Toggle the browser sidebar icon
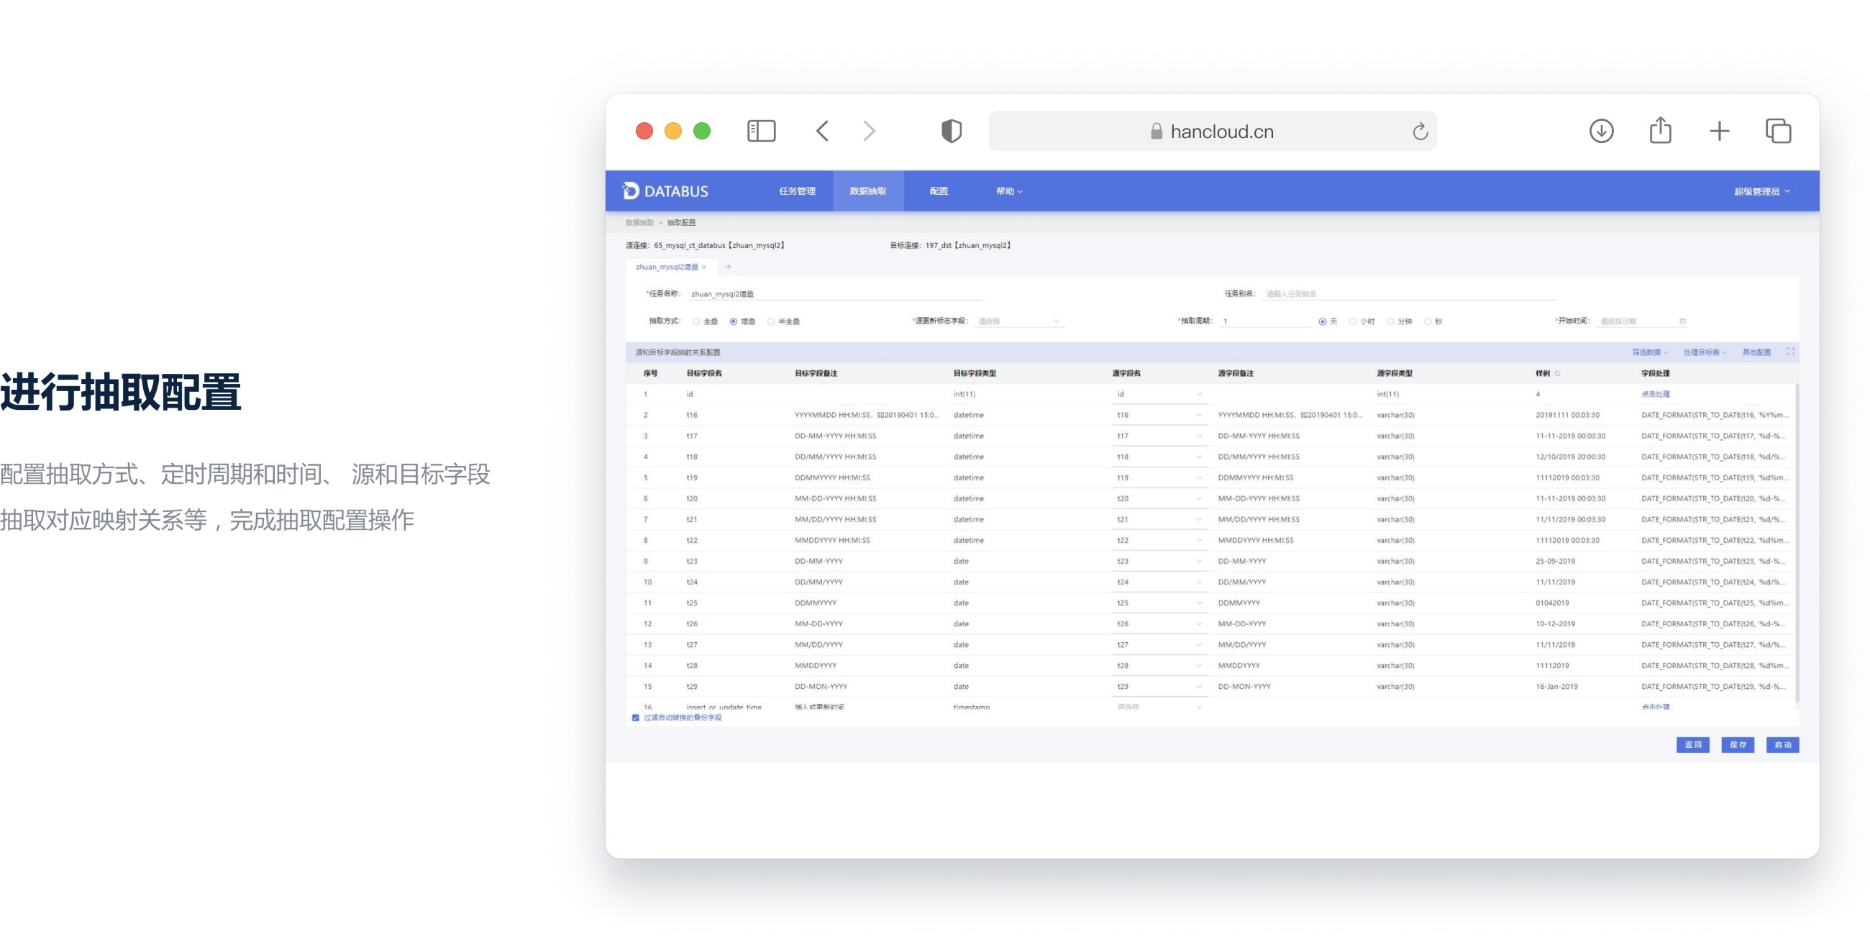This screenshot has height=952, width=1870. (x=761, y=132)
